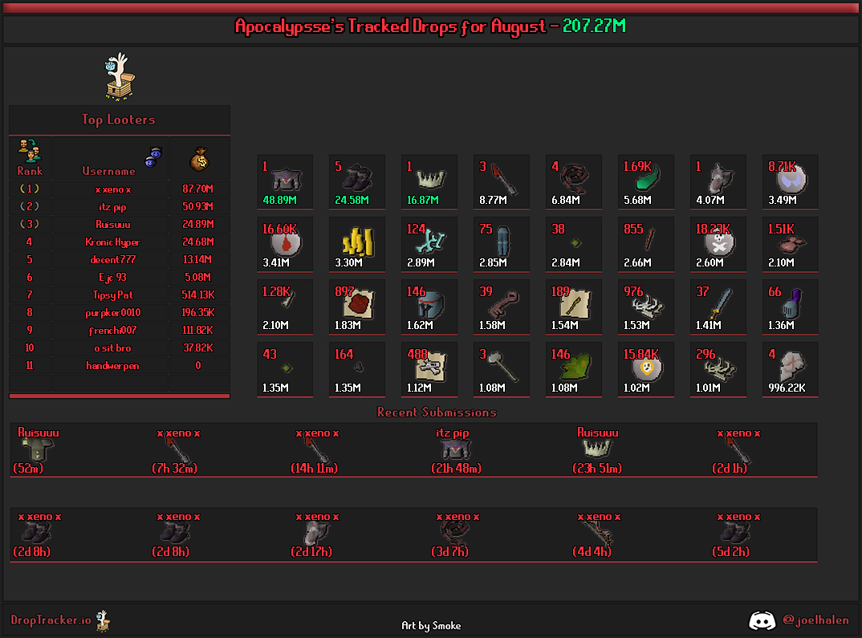
Task: Click the Recent Submissions heading
Action: tap(437, 412)
